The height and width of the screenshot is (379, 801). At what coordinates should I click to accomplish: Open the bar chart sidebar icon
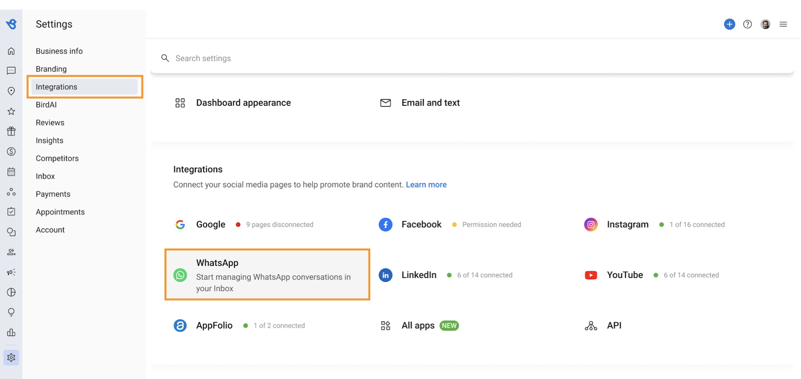coord(11,332)
